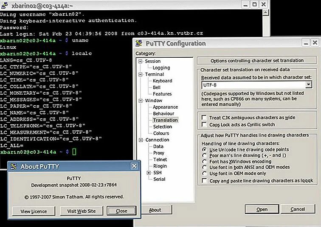Screen dimensions: 321x227
Task: Open the Window category
Action: pos(154,101)
